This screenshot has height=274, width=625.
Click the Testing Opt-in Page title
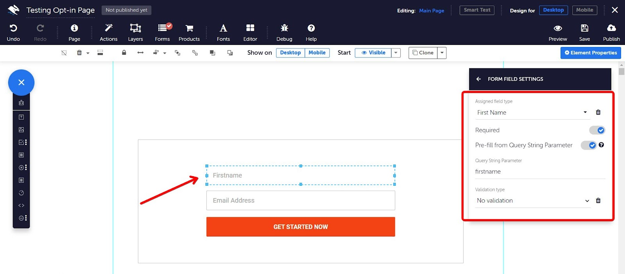coord(61,10)
